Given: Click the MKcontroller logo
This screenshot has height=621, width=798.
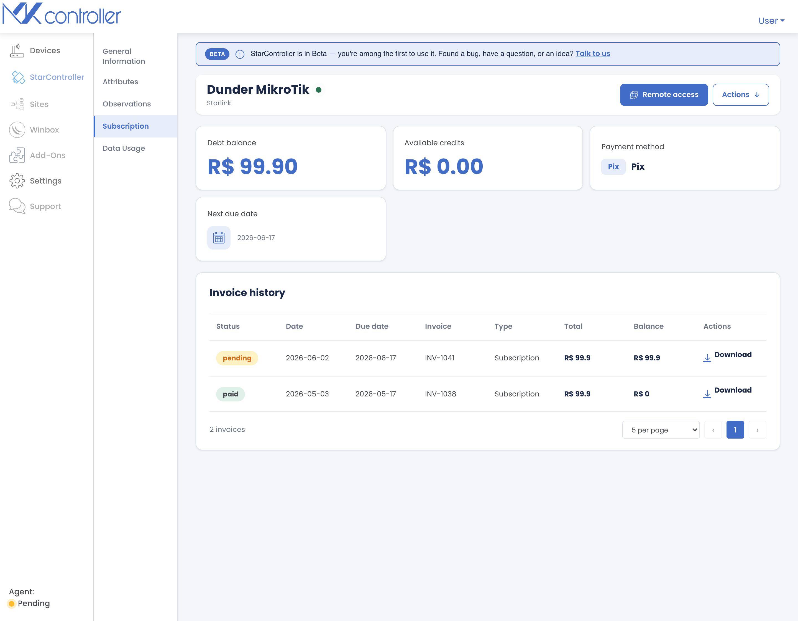Looking at the screenshot, I should tap(62, 14).
